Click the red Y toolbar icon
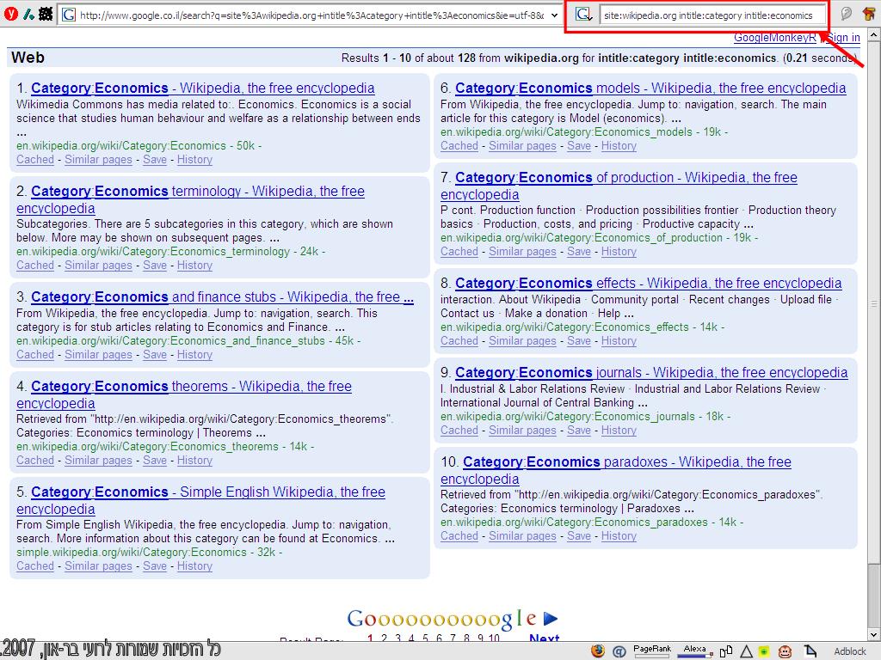The image size is (881, 660). (x=10, y=14)
